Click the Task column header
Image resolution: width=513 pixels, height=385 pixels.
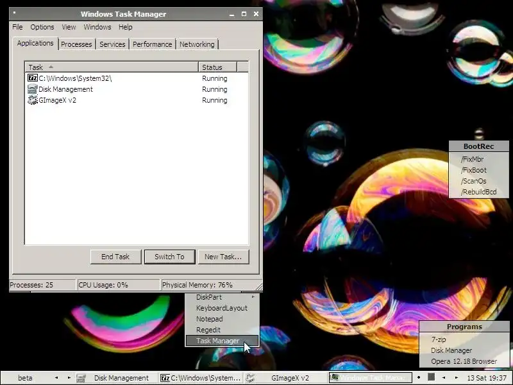112,67
